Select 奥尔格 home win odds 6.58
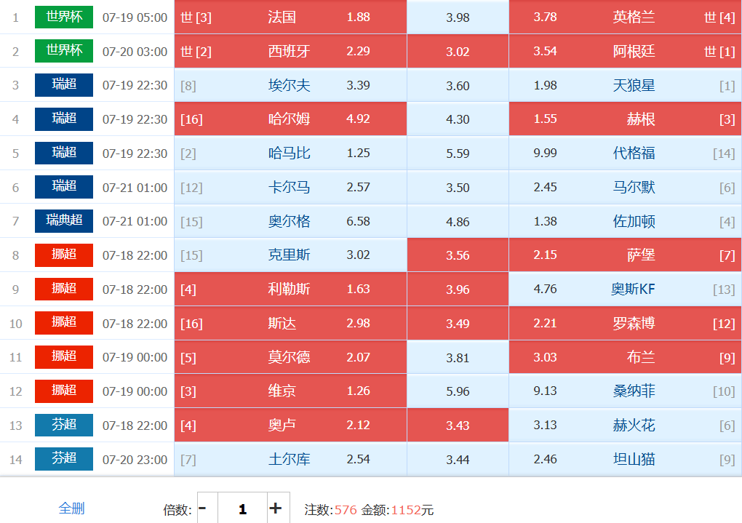The height and width of the screenshot is (523, 742). click(x=290, y=221)
